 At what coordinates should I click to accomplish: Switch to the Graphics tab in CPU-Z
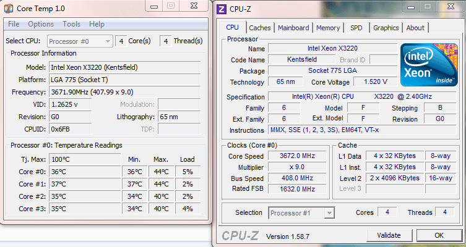(x=386, y=28)
